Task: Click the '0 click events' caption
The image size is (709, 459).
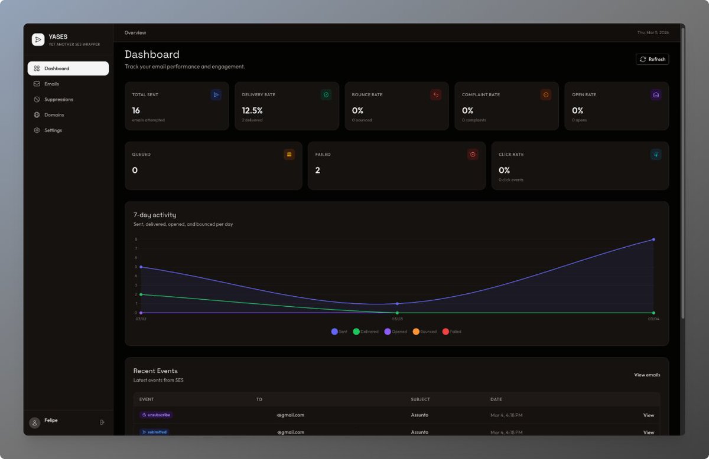Action: pos(511,179)
